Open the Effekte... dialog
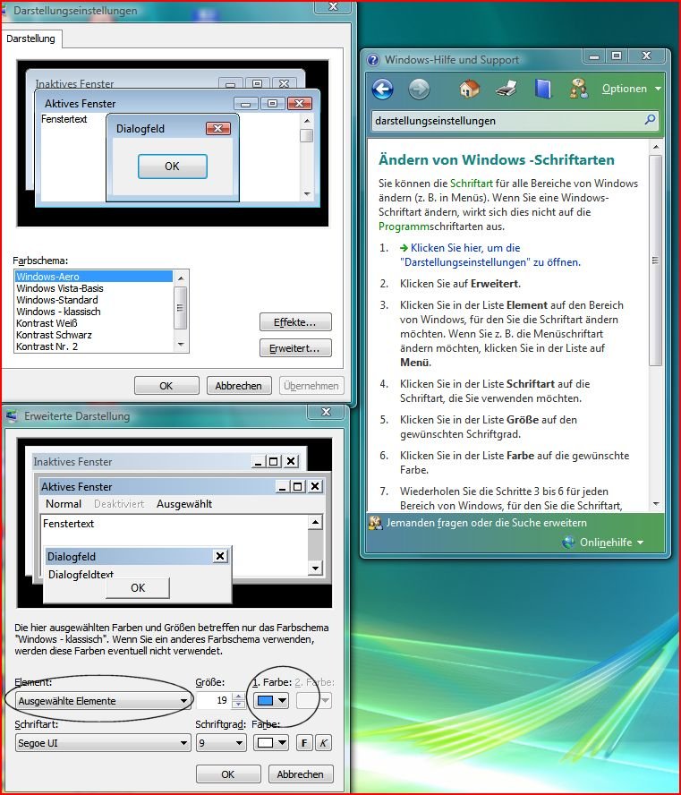The image size is (681, 795). pos(295,322)
